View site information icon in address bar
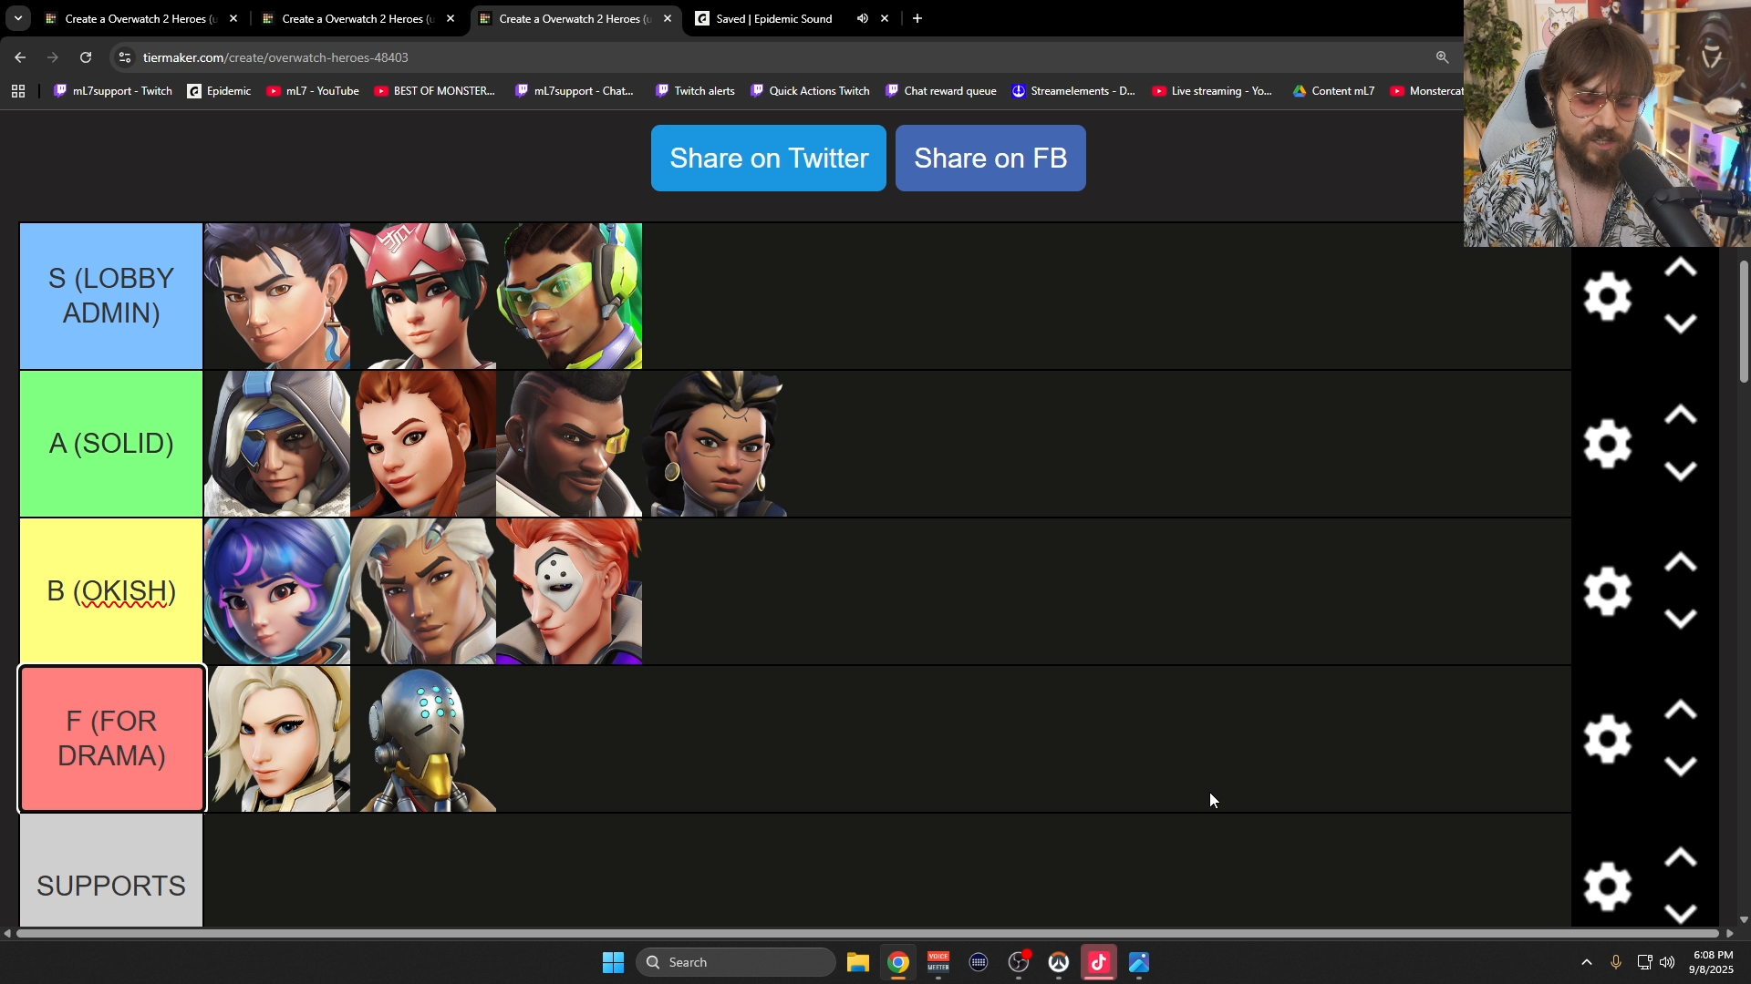Screen dimensions: 1751x984 coord(125,57)
